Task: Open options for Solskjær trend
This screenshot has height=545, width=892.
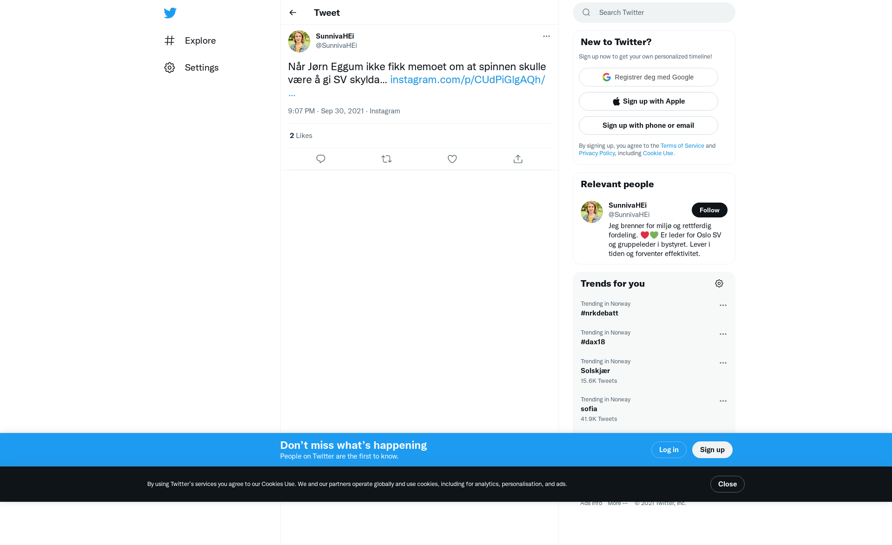Action: pos(723,363)
